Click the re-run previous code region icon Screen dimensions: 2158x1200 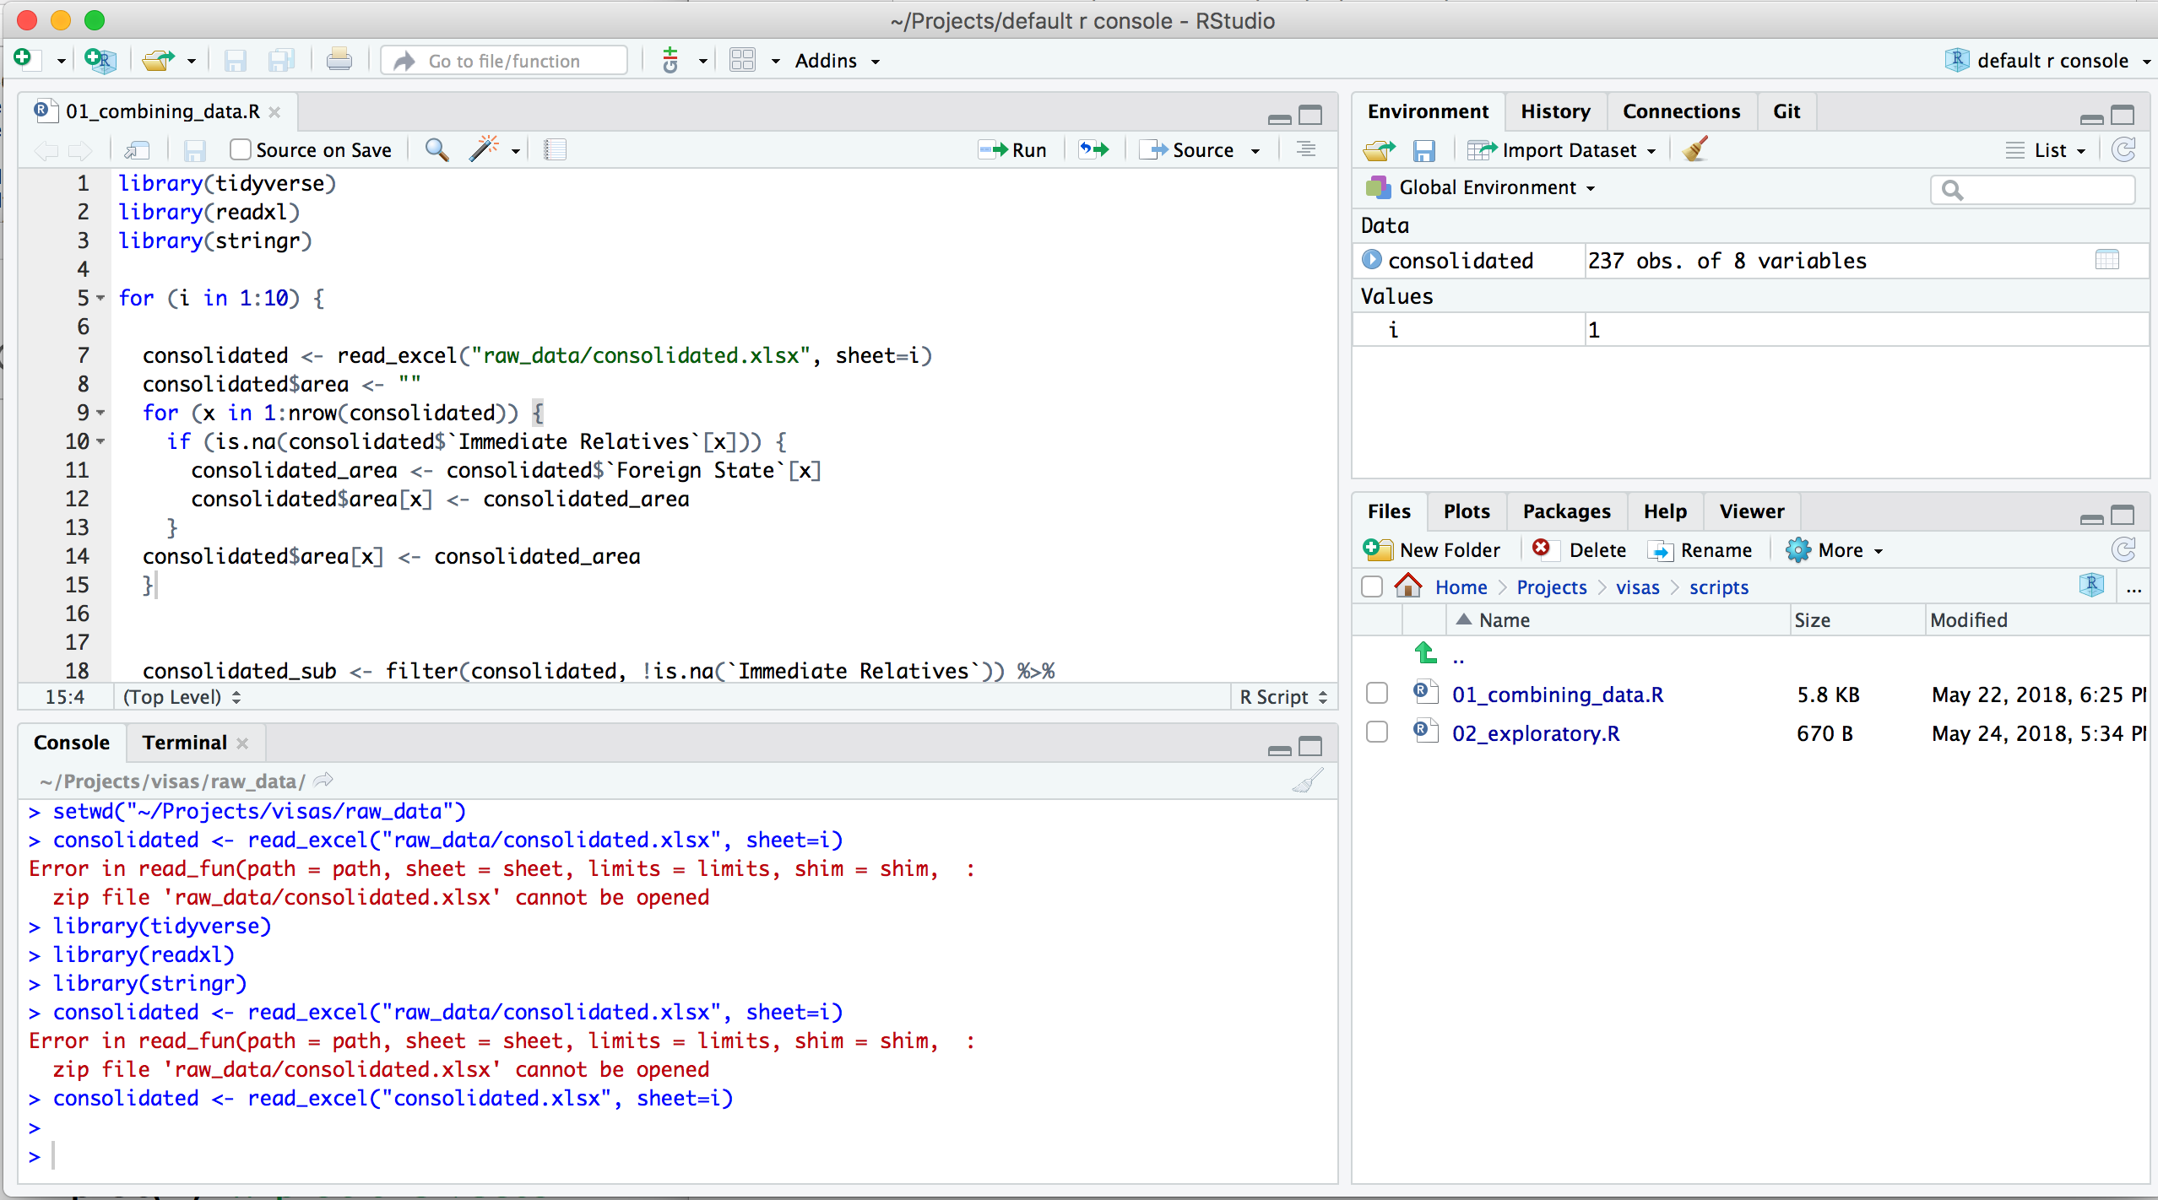(1094, 149)
